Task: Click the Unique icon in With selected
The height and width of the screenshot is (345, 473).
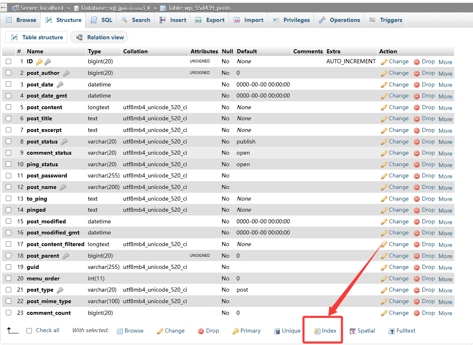Action: pos(277,331)
